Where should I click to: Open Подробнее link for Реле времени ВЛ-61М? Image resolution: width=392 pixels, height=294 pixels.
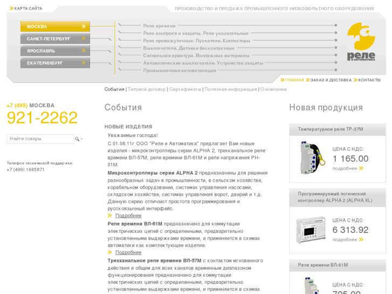[x=128, y=252]
